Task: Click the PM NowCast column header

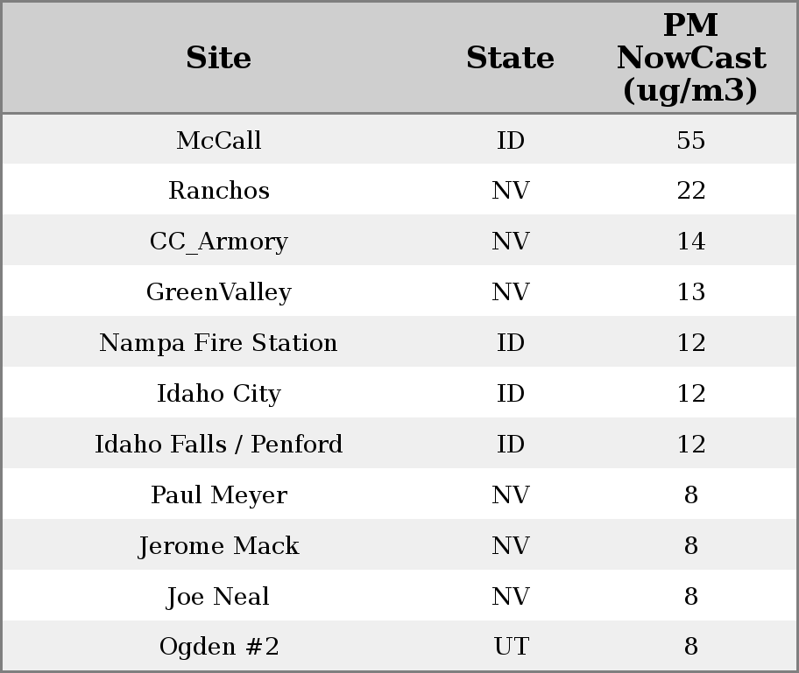Action: click(690, 58)
